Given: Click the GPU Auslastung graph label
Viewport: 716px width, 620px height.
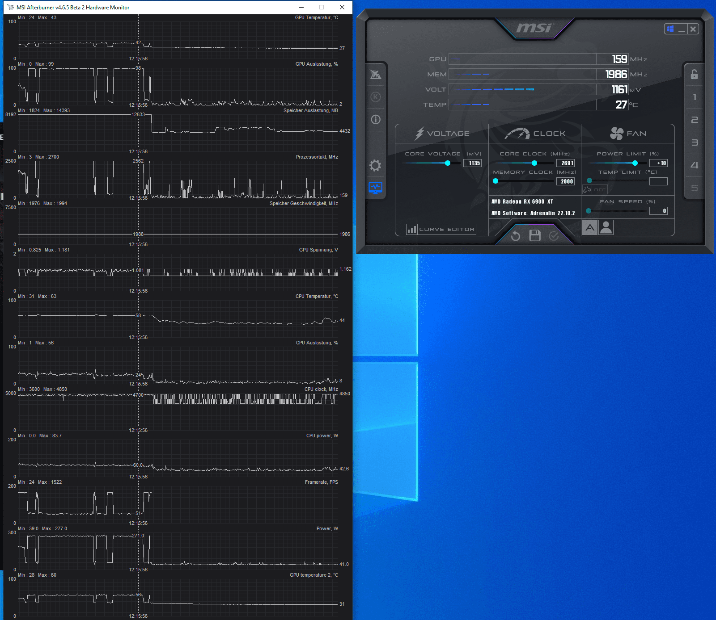Looking at the screenshot, I should coord(317,64).
